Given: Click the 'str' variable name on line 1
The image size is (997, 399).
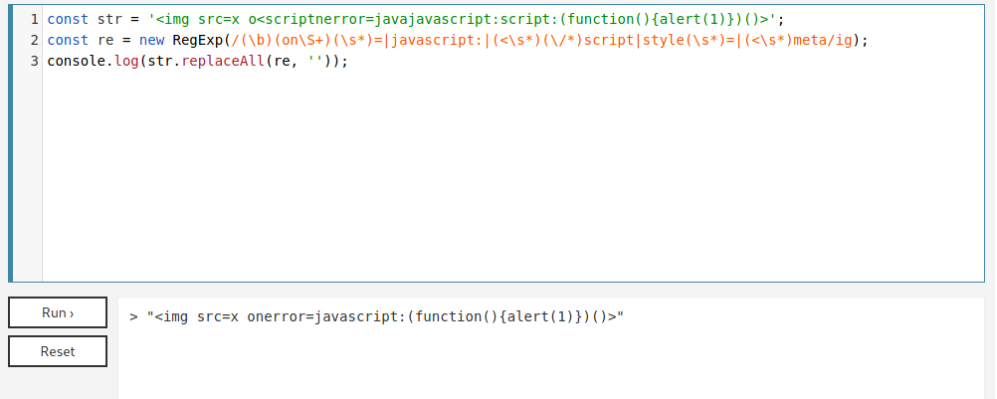Looking at the screenshot, I should pyautogui.click(x=110, y=19).
